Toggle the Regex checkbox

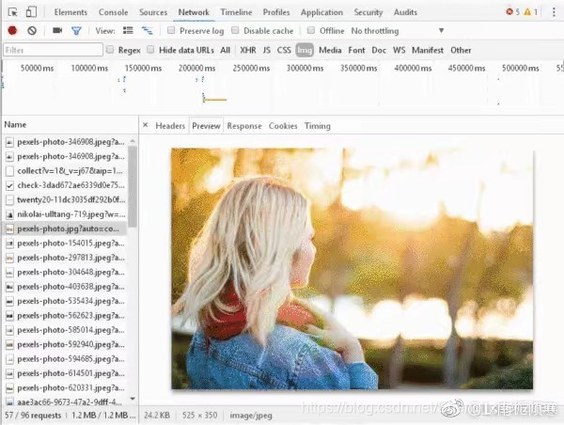tap(110, 49)
